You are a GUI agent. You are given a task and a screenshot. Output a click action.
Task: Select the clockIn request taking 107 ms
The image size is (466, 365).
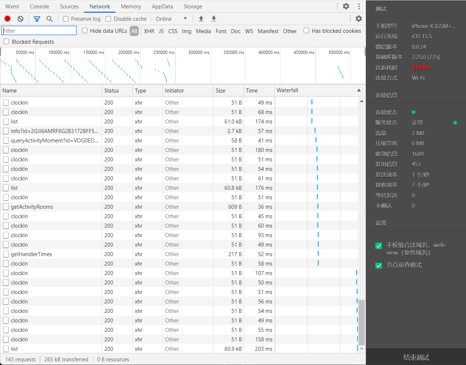(x=179, y=273)
